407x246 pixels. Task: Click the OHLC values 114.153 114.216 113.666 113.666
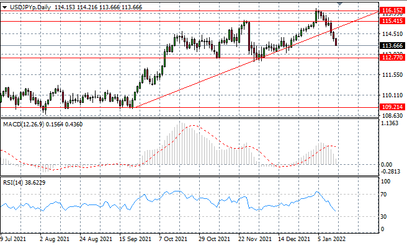click(x=99, y=7)
